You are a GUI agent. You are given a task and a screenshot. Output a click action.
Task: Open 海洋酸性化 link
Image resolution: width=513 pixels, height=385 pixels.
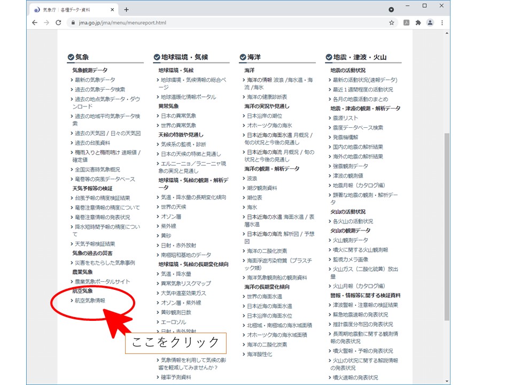click(x=260, y=354)
